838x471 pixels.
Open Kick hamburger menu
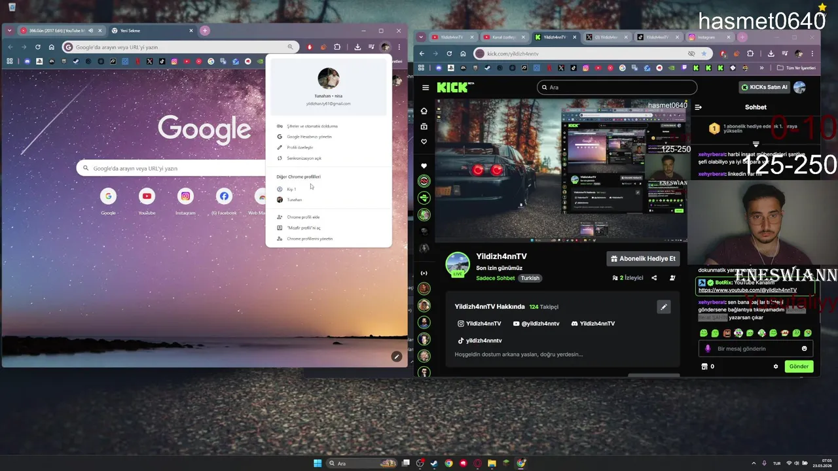426,88
